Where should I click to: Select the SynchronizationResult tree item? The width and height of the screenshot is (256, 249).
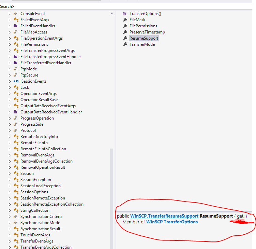(x=40, y=229)
